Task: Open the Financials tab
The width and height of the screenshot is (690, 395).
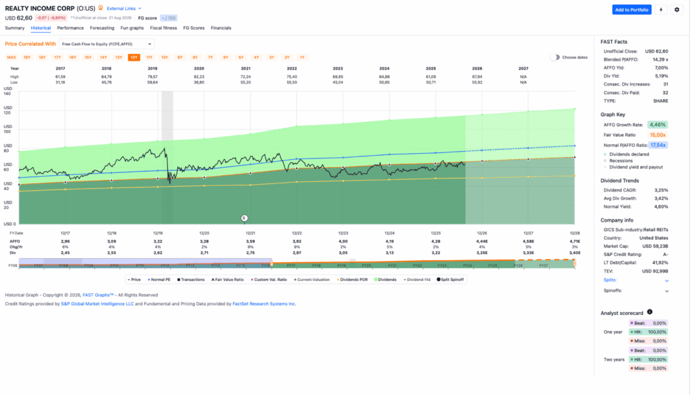Action: [x=221, y=28]
